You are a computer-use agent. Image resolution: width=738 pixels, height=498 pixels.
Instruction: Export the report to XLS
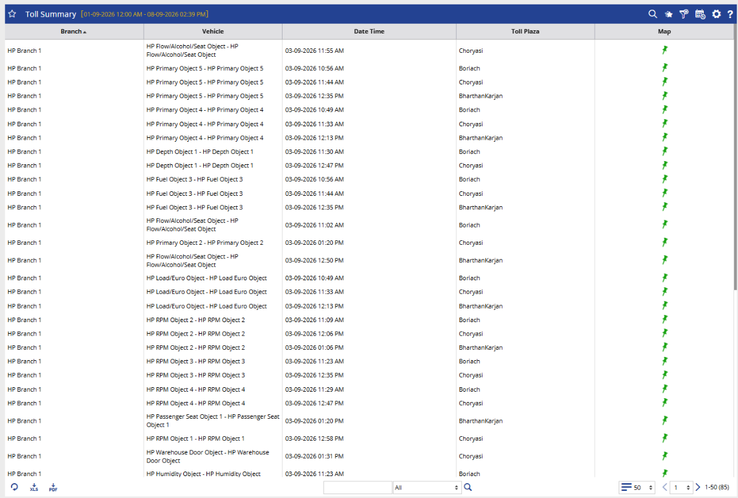pyautogui.click(x=34, y=488)
